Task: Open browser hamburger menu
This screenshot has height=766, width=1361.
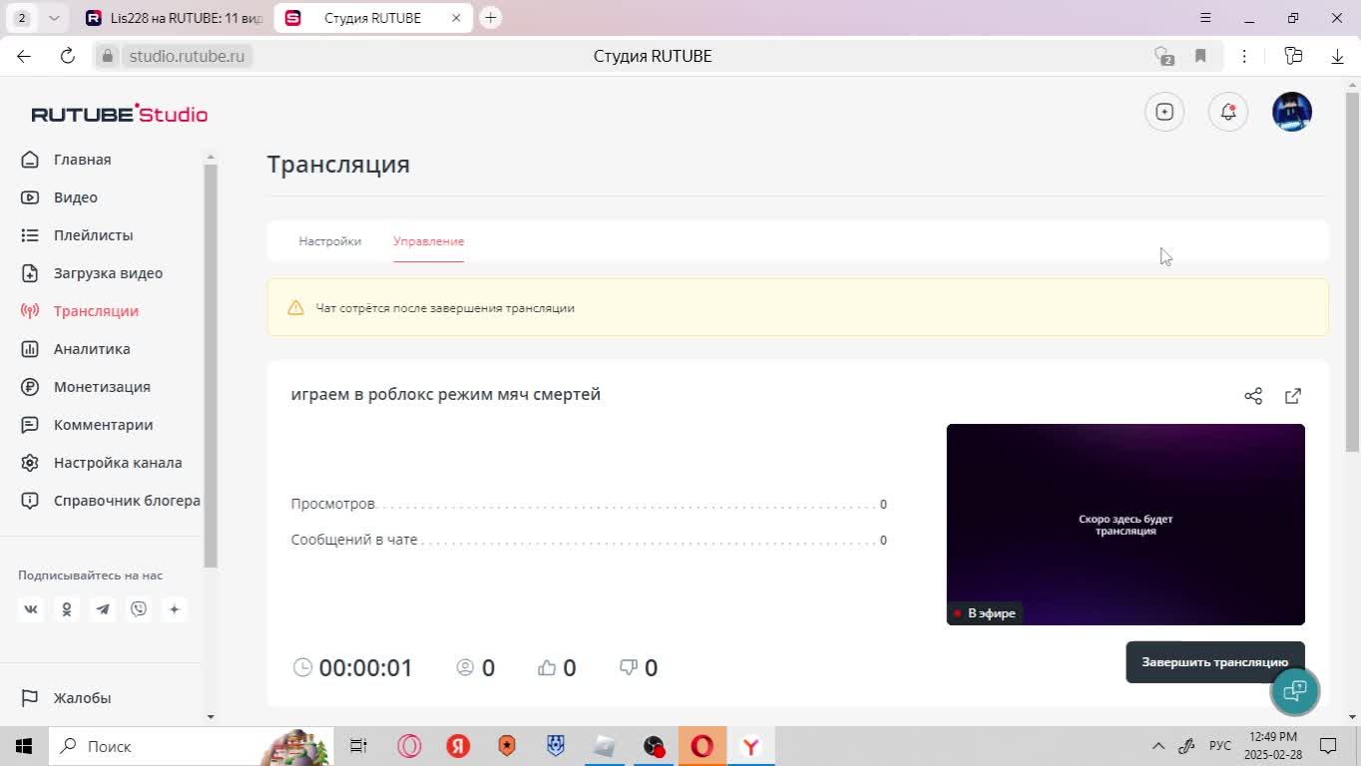Action: [1205, 18]
